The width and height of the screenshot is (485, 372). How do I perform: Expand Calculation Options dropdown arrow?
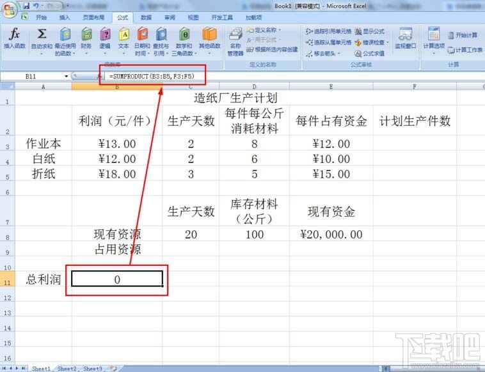434,54
